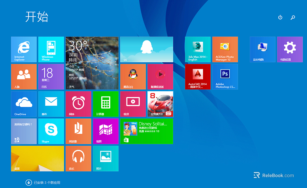Open the Reader (阅读器) tile
The image size is (307, 188).
click(79, 131)
